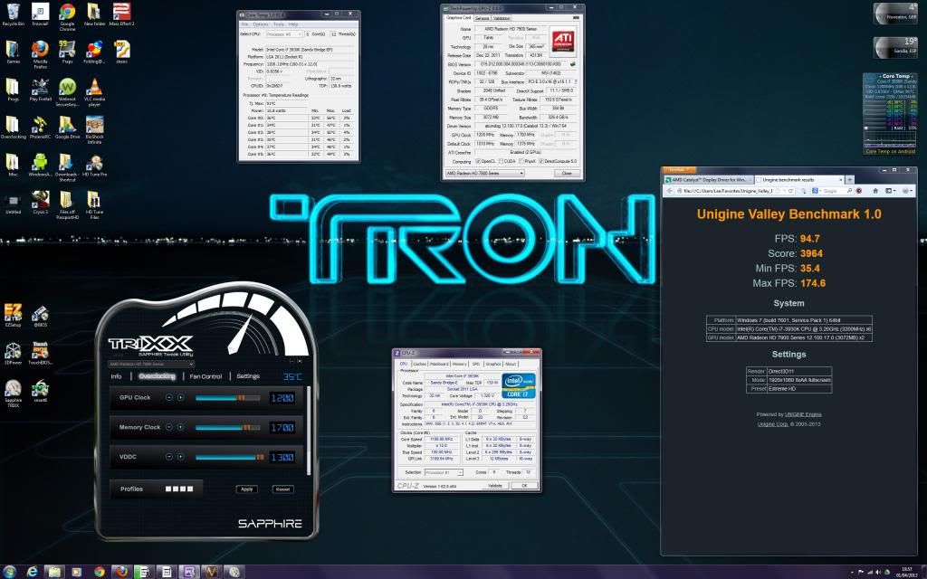Adjust the GPU Clock slider in TRIXX
The image size is (927, 579).
pos(227,398)
